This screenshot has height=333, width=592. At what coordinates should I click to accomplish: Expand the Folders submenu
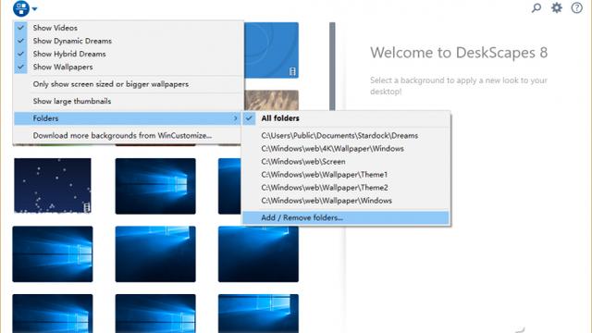pos(128,118)
